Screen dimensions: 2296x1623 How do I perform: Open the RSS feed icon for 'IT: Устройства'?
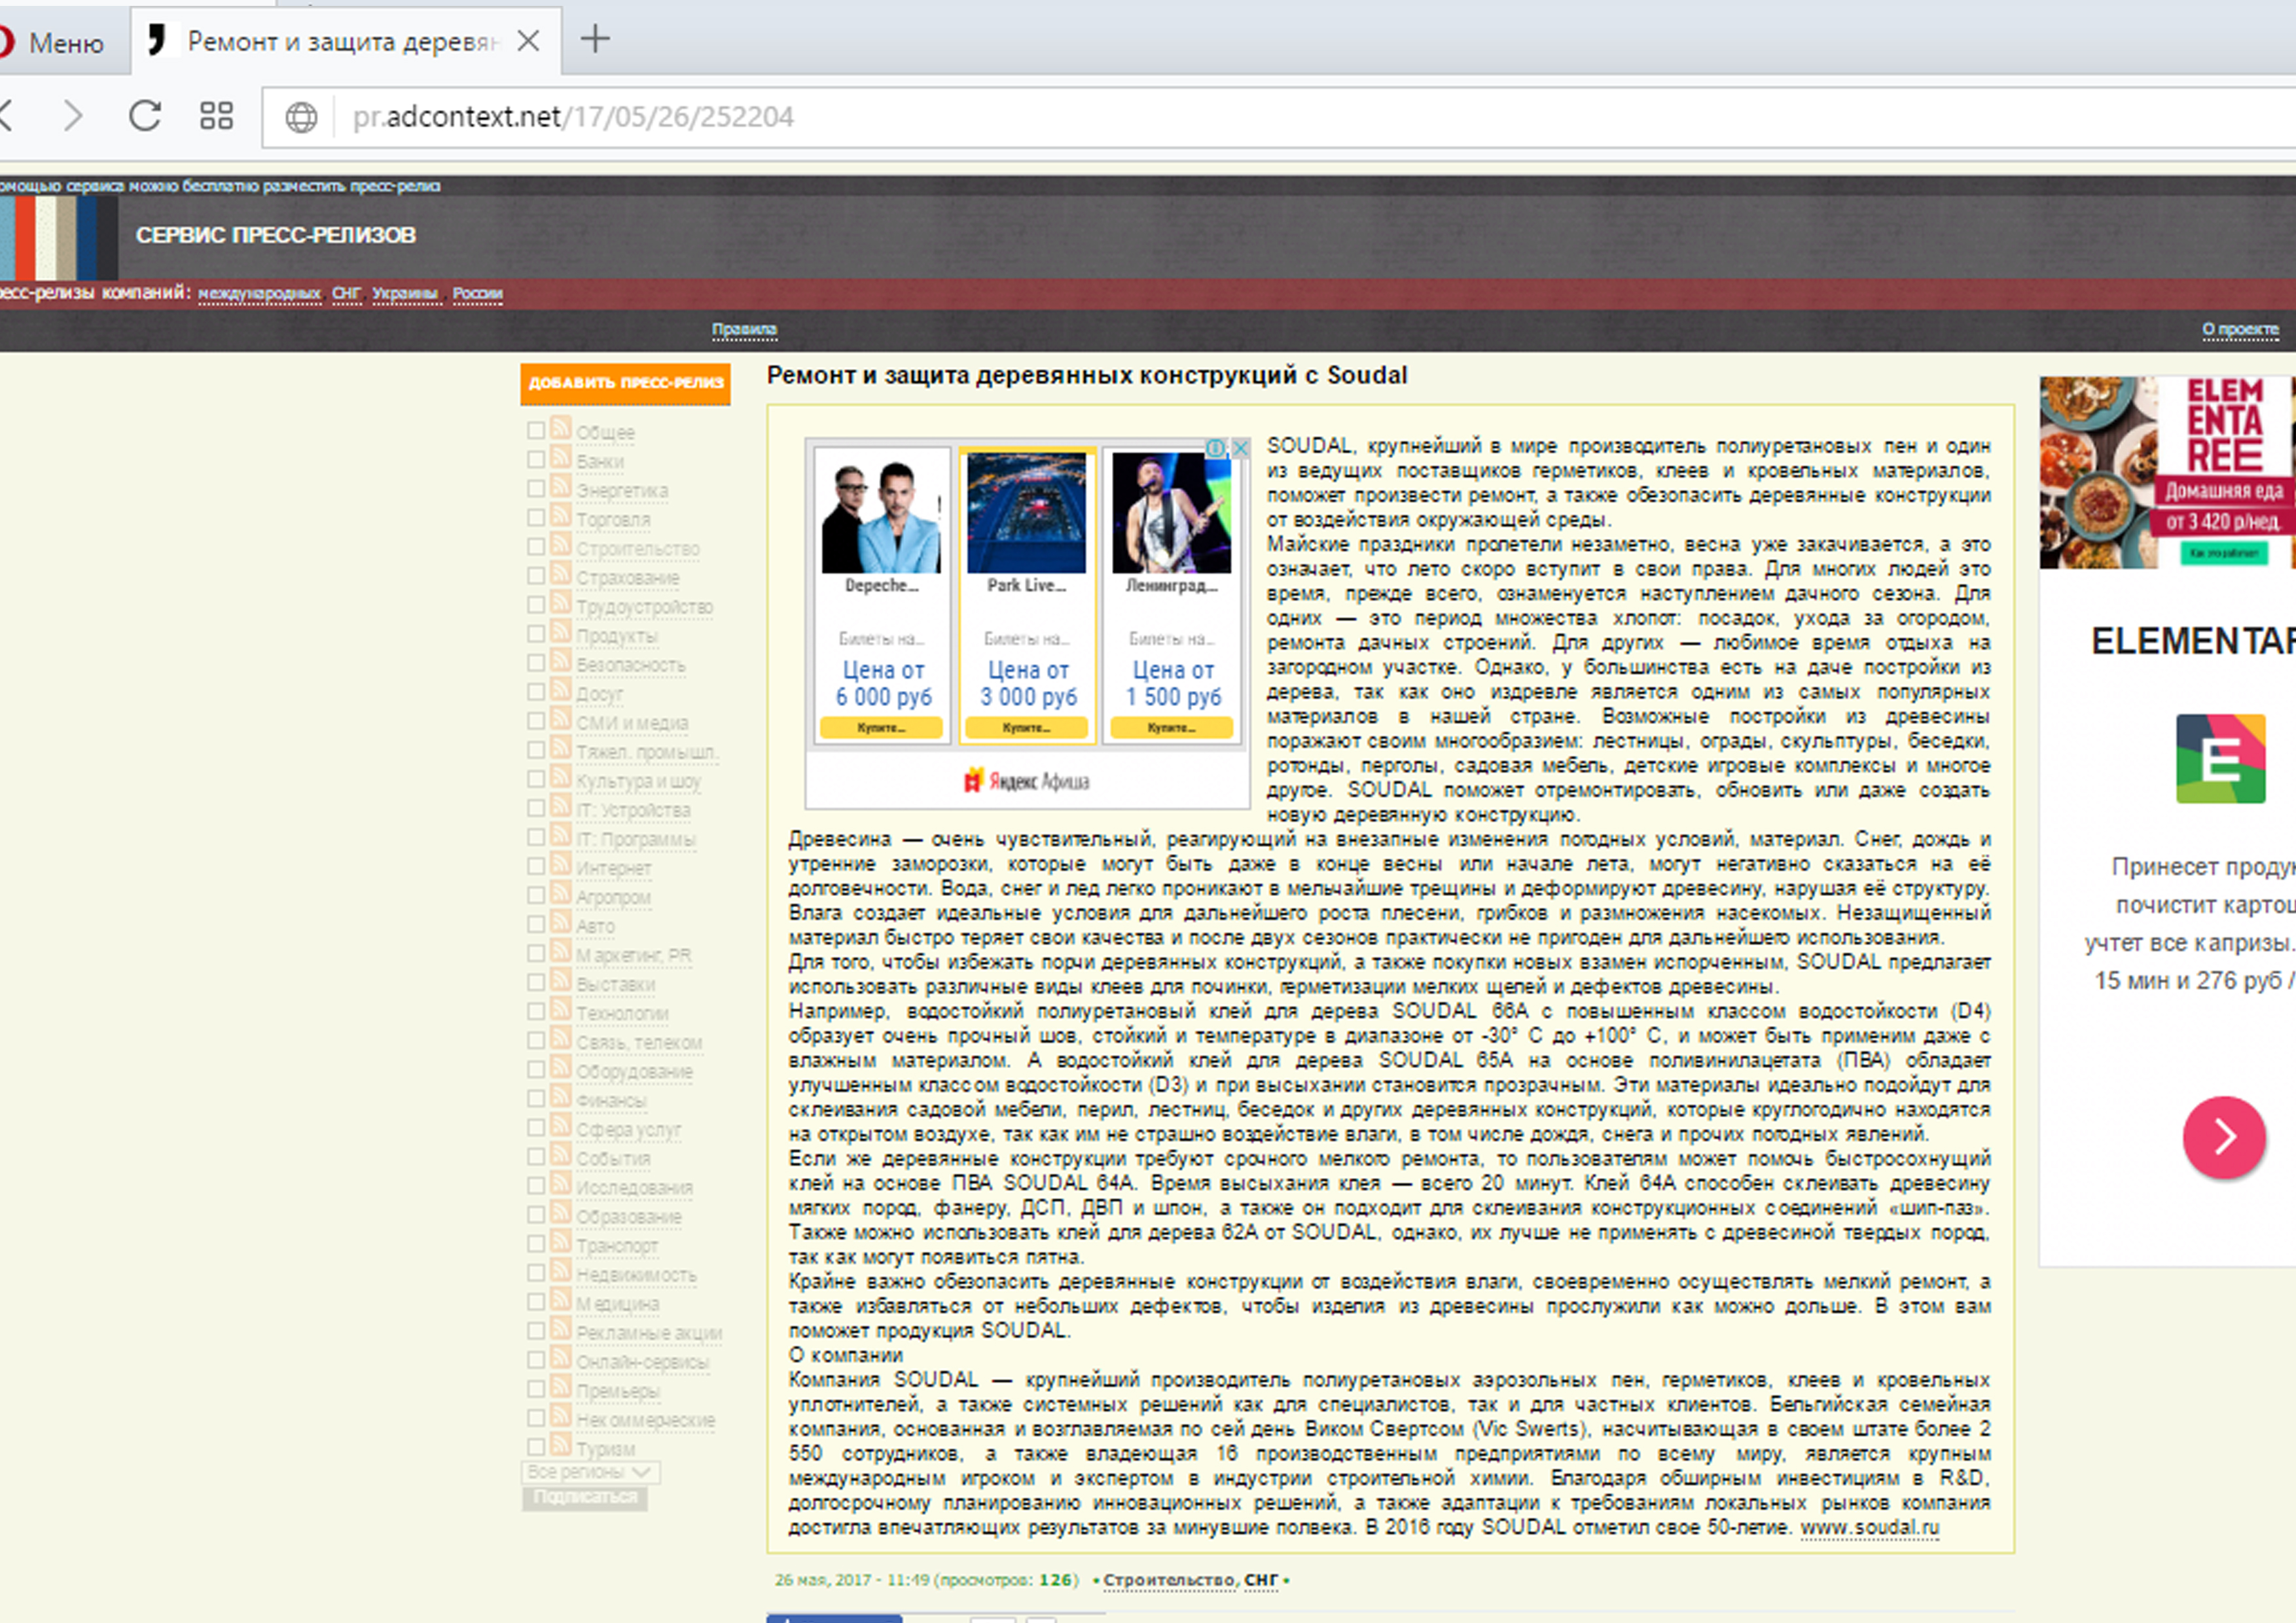point(561,806)
